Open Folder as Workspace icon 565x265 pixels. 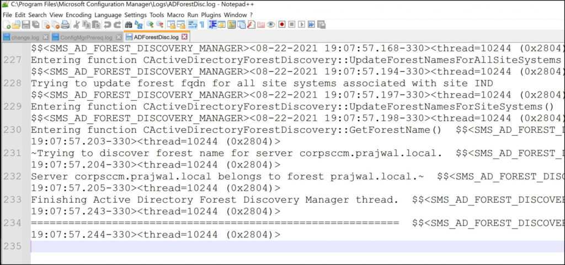coord(261,25)
